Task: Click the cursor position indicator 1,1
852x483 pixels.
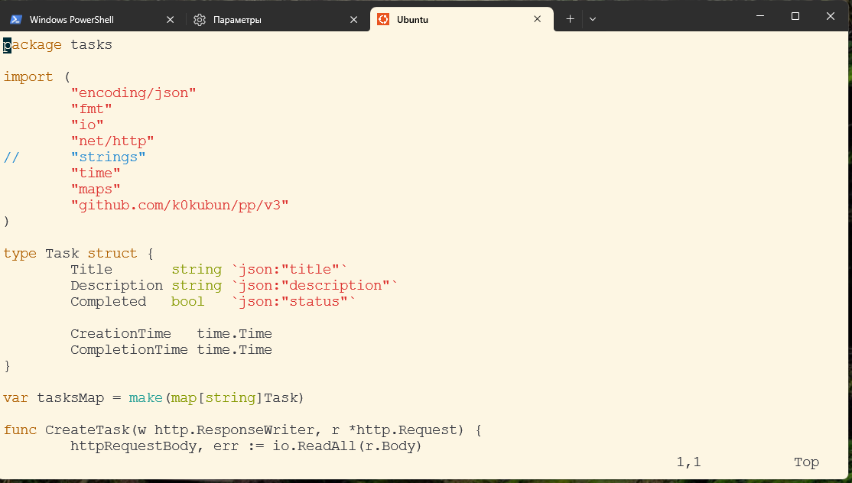Action: [x=688, y=462]
